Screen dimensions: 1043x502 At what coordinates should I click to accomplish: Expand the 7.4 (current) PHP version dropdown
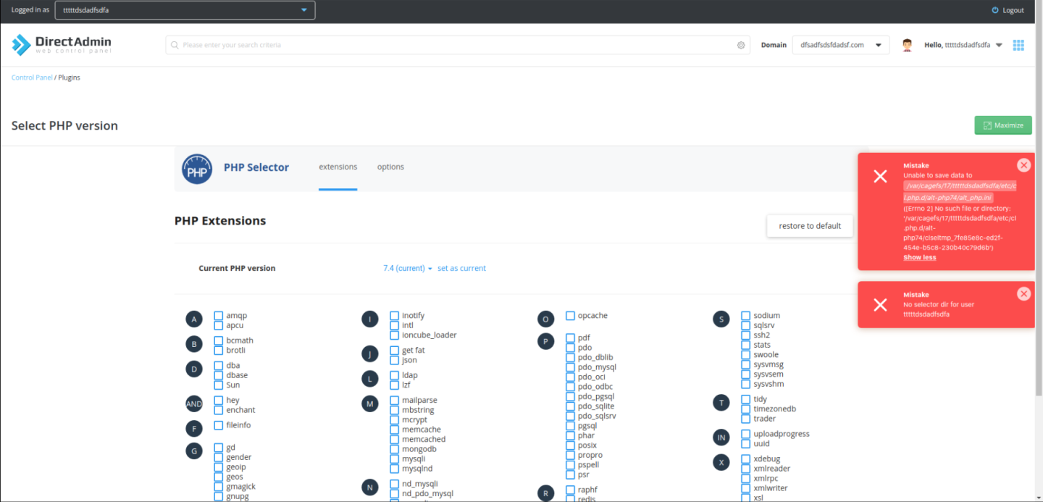[407, 268]
